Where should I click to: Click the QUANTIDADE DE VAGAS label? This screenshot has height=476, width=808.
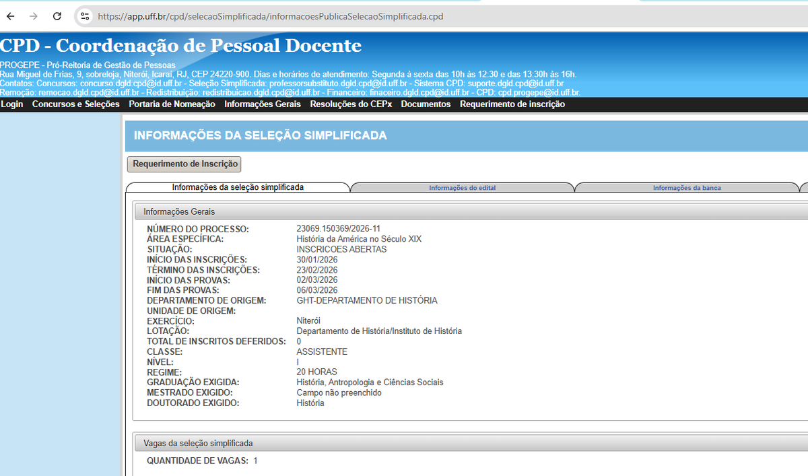(197, 461)
